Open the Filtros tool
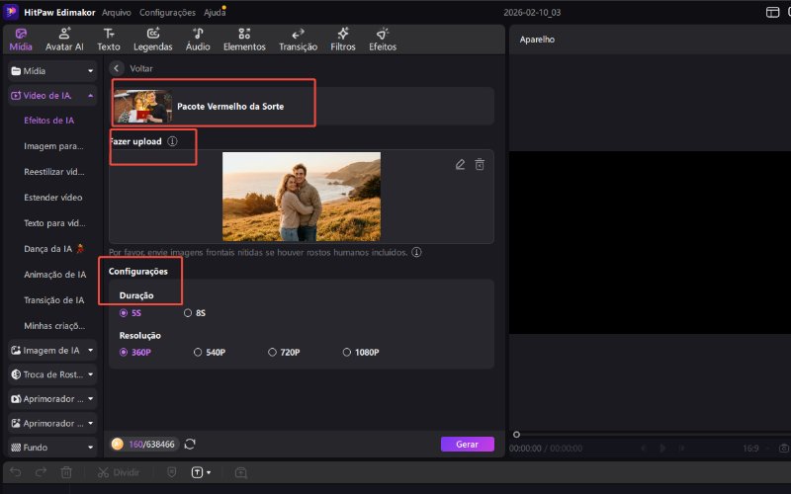Image resolution: width=791 pixels, height=494 pixels. (x=343, y=40)
